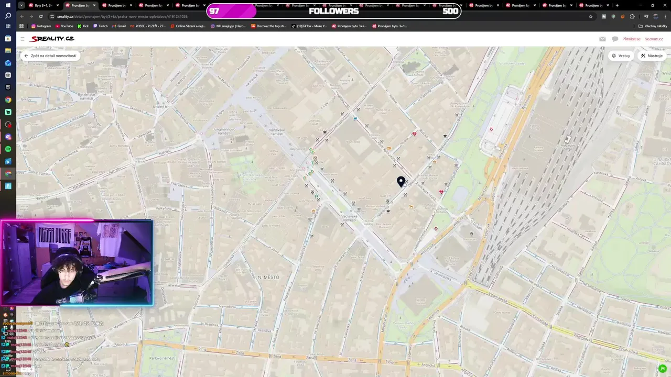
Task: Launch Epic Games from taskbar
Action: click(x=8, y=87)
